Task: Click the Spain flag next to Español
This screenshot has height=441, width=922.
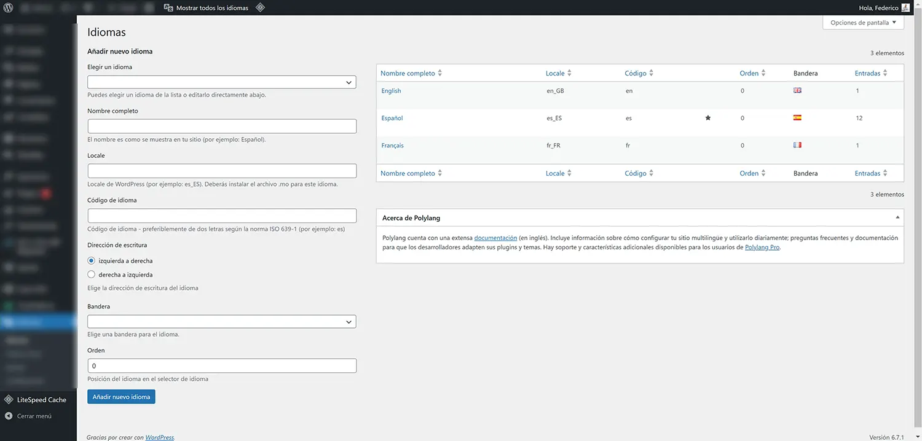Action: click(797, 117)
